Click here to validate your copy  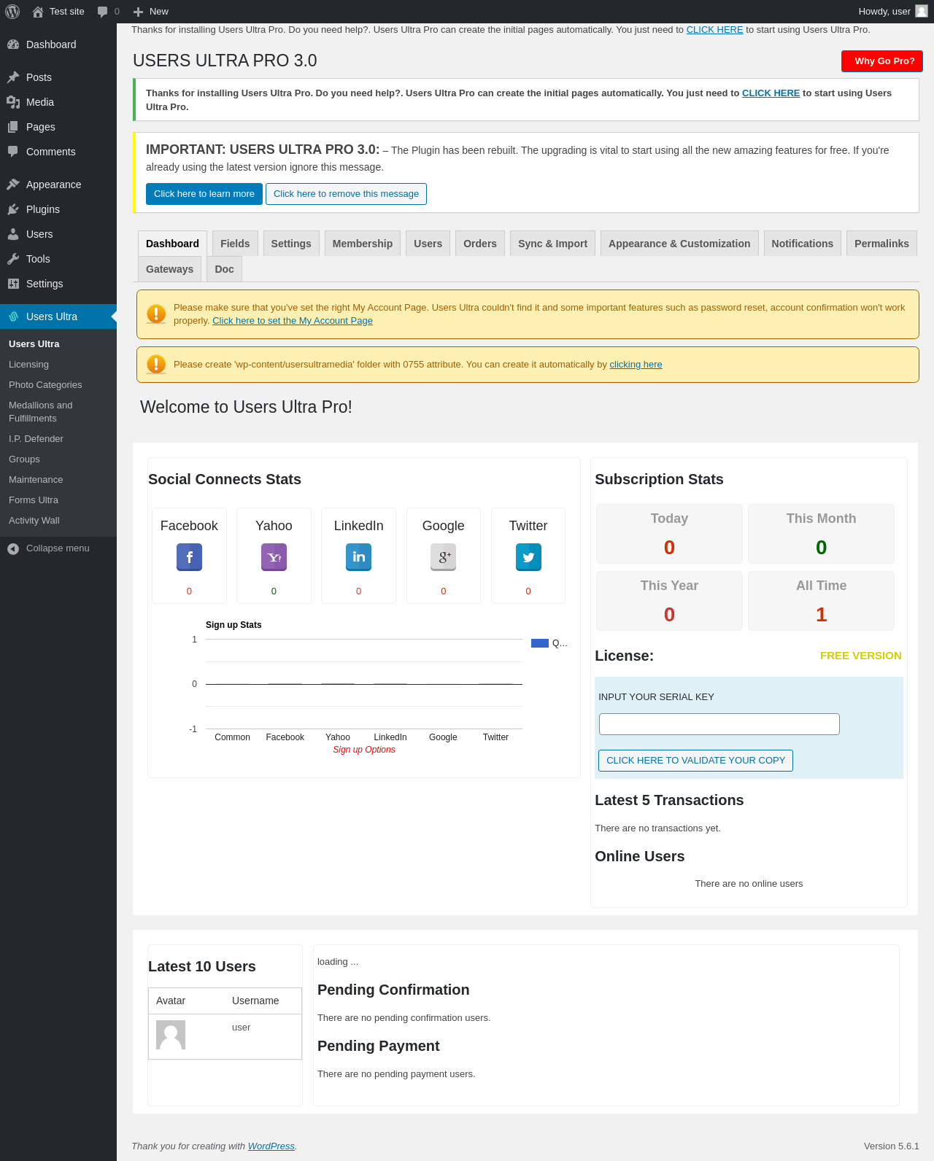[x=695, y=761]
